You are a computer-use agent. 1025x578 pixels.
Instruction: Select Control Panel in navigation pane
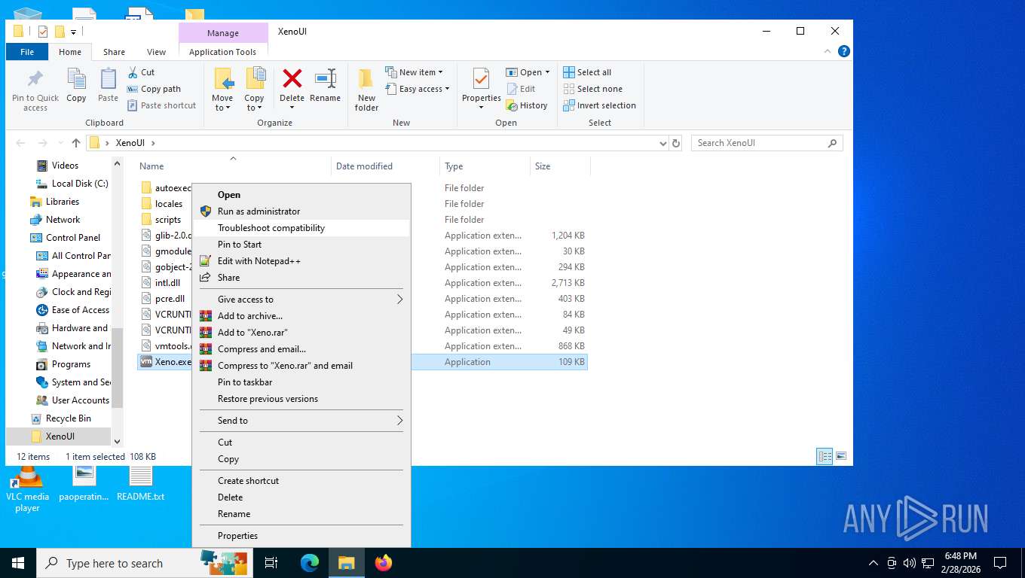[x=73, y=238]
